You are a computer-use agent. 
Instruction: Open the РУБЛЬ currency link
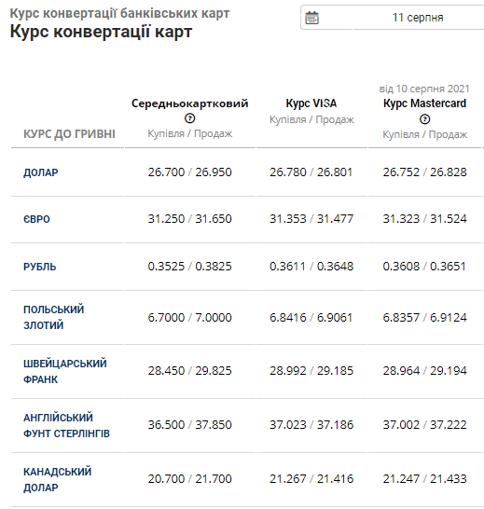pos(39,267)
